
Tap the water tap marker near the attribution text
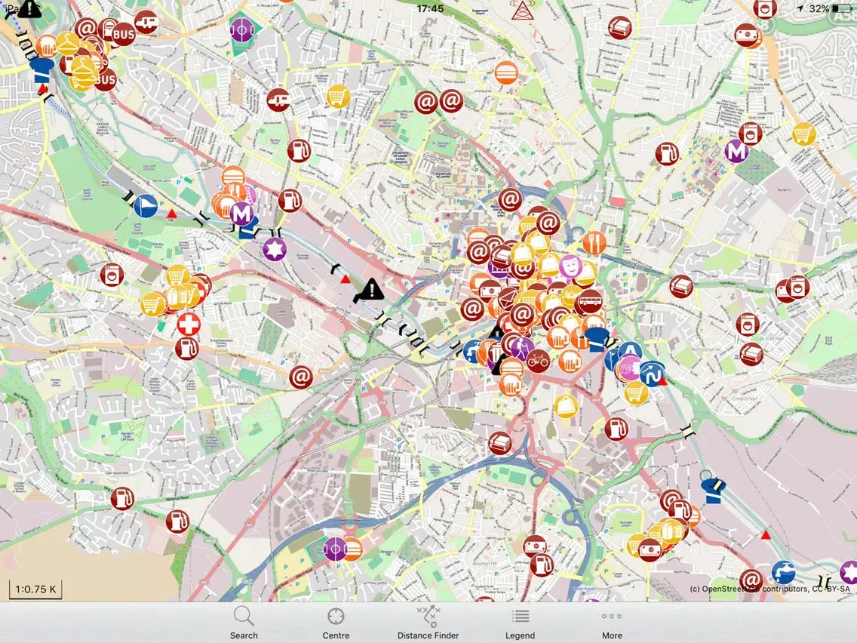coord(783,572)
